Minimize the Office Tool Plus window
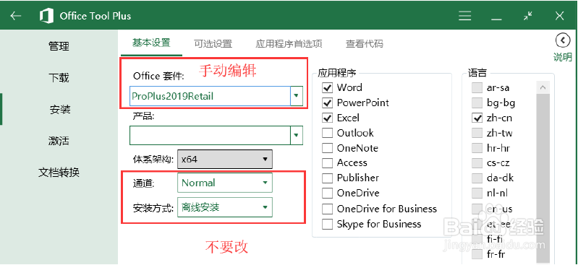 point(496,19)
